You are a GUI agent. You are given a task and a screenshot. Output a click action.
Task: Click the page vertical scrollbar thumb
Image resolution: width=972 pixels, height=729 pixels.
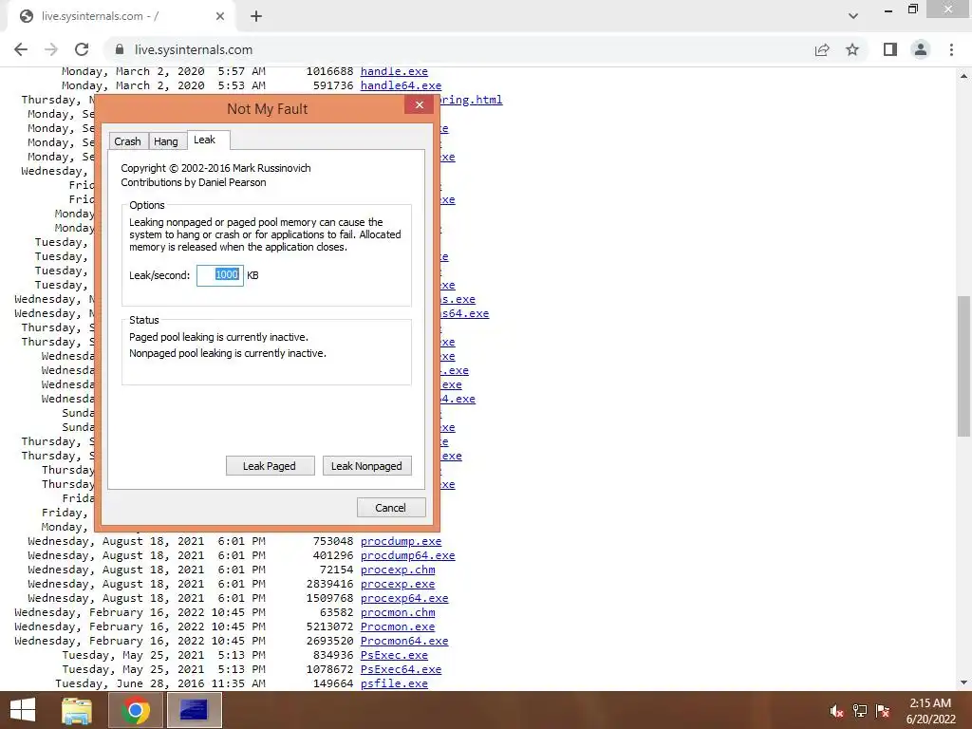[x=963, y=365]
